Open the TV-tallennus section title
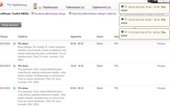The width and height of the screenshot is (170, 106). 17,5
